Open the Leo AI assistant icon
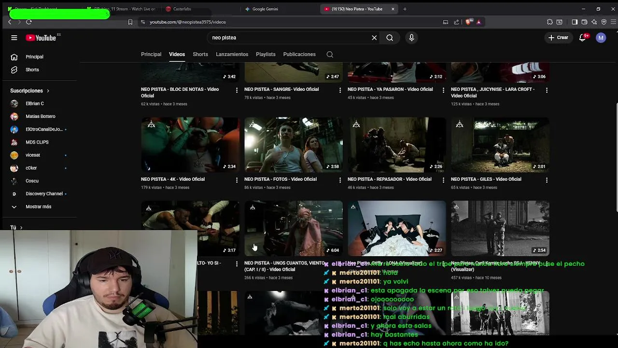 594,22
